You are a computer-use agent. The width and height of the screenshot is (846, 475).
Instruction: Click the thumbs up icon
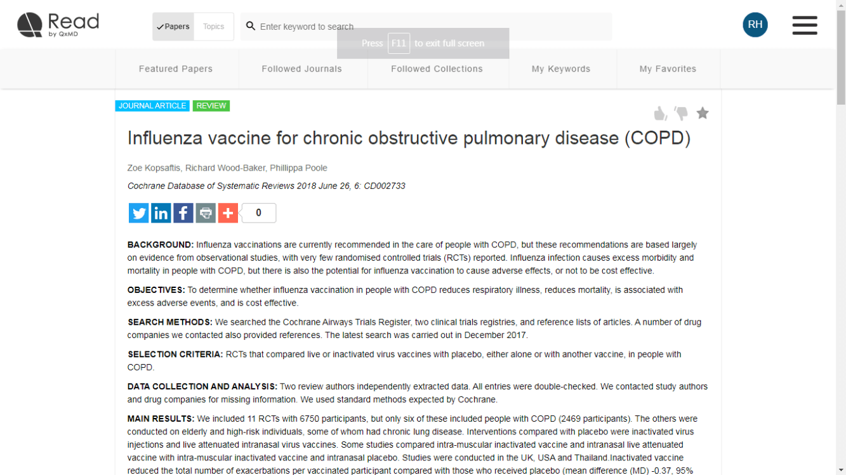661,114
